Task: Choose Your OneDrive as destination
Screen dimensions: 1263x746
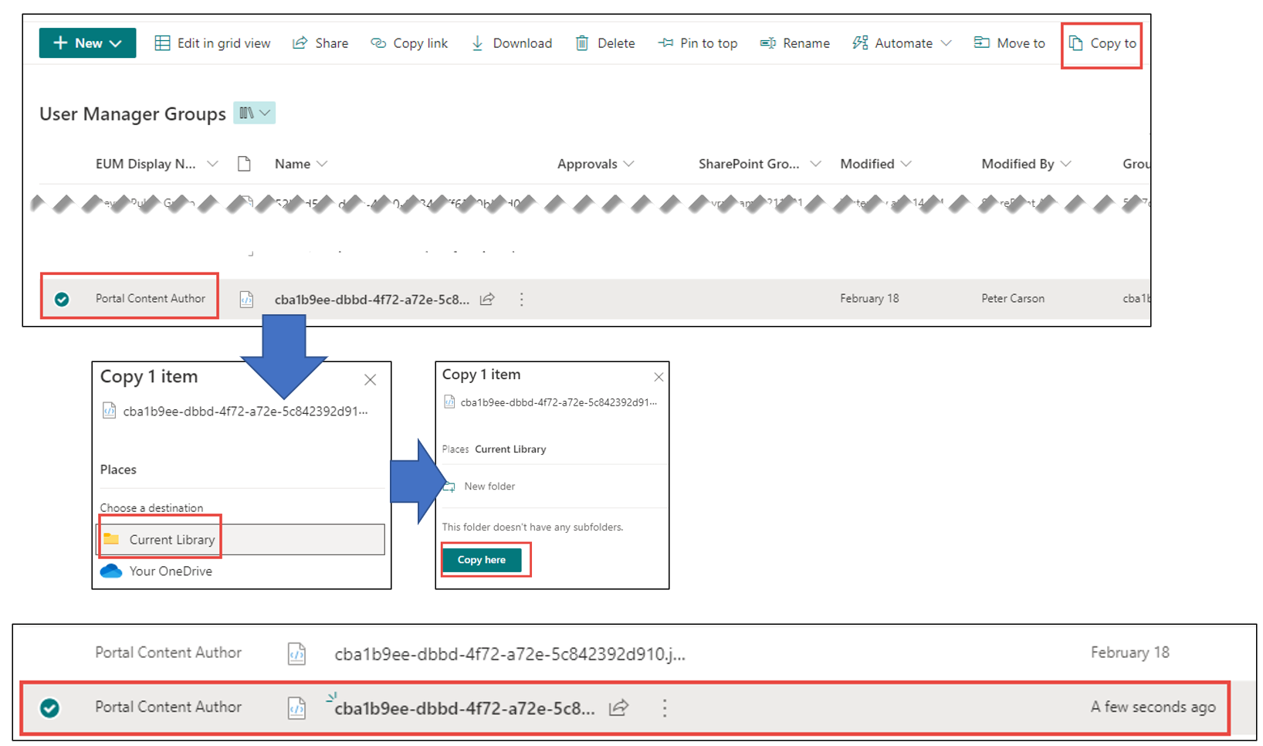Action: coord(156,571)
